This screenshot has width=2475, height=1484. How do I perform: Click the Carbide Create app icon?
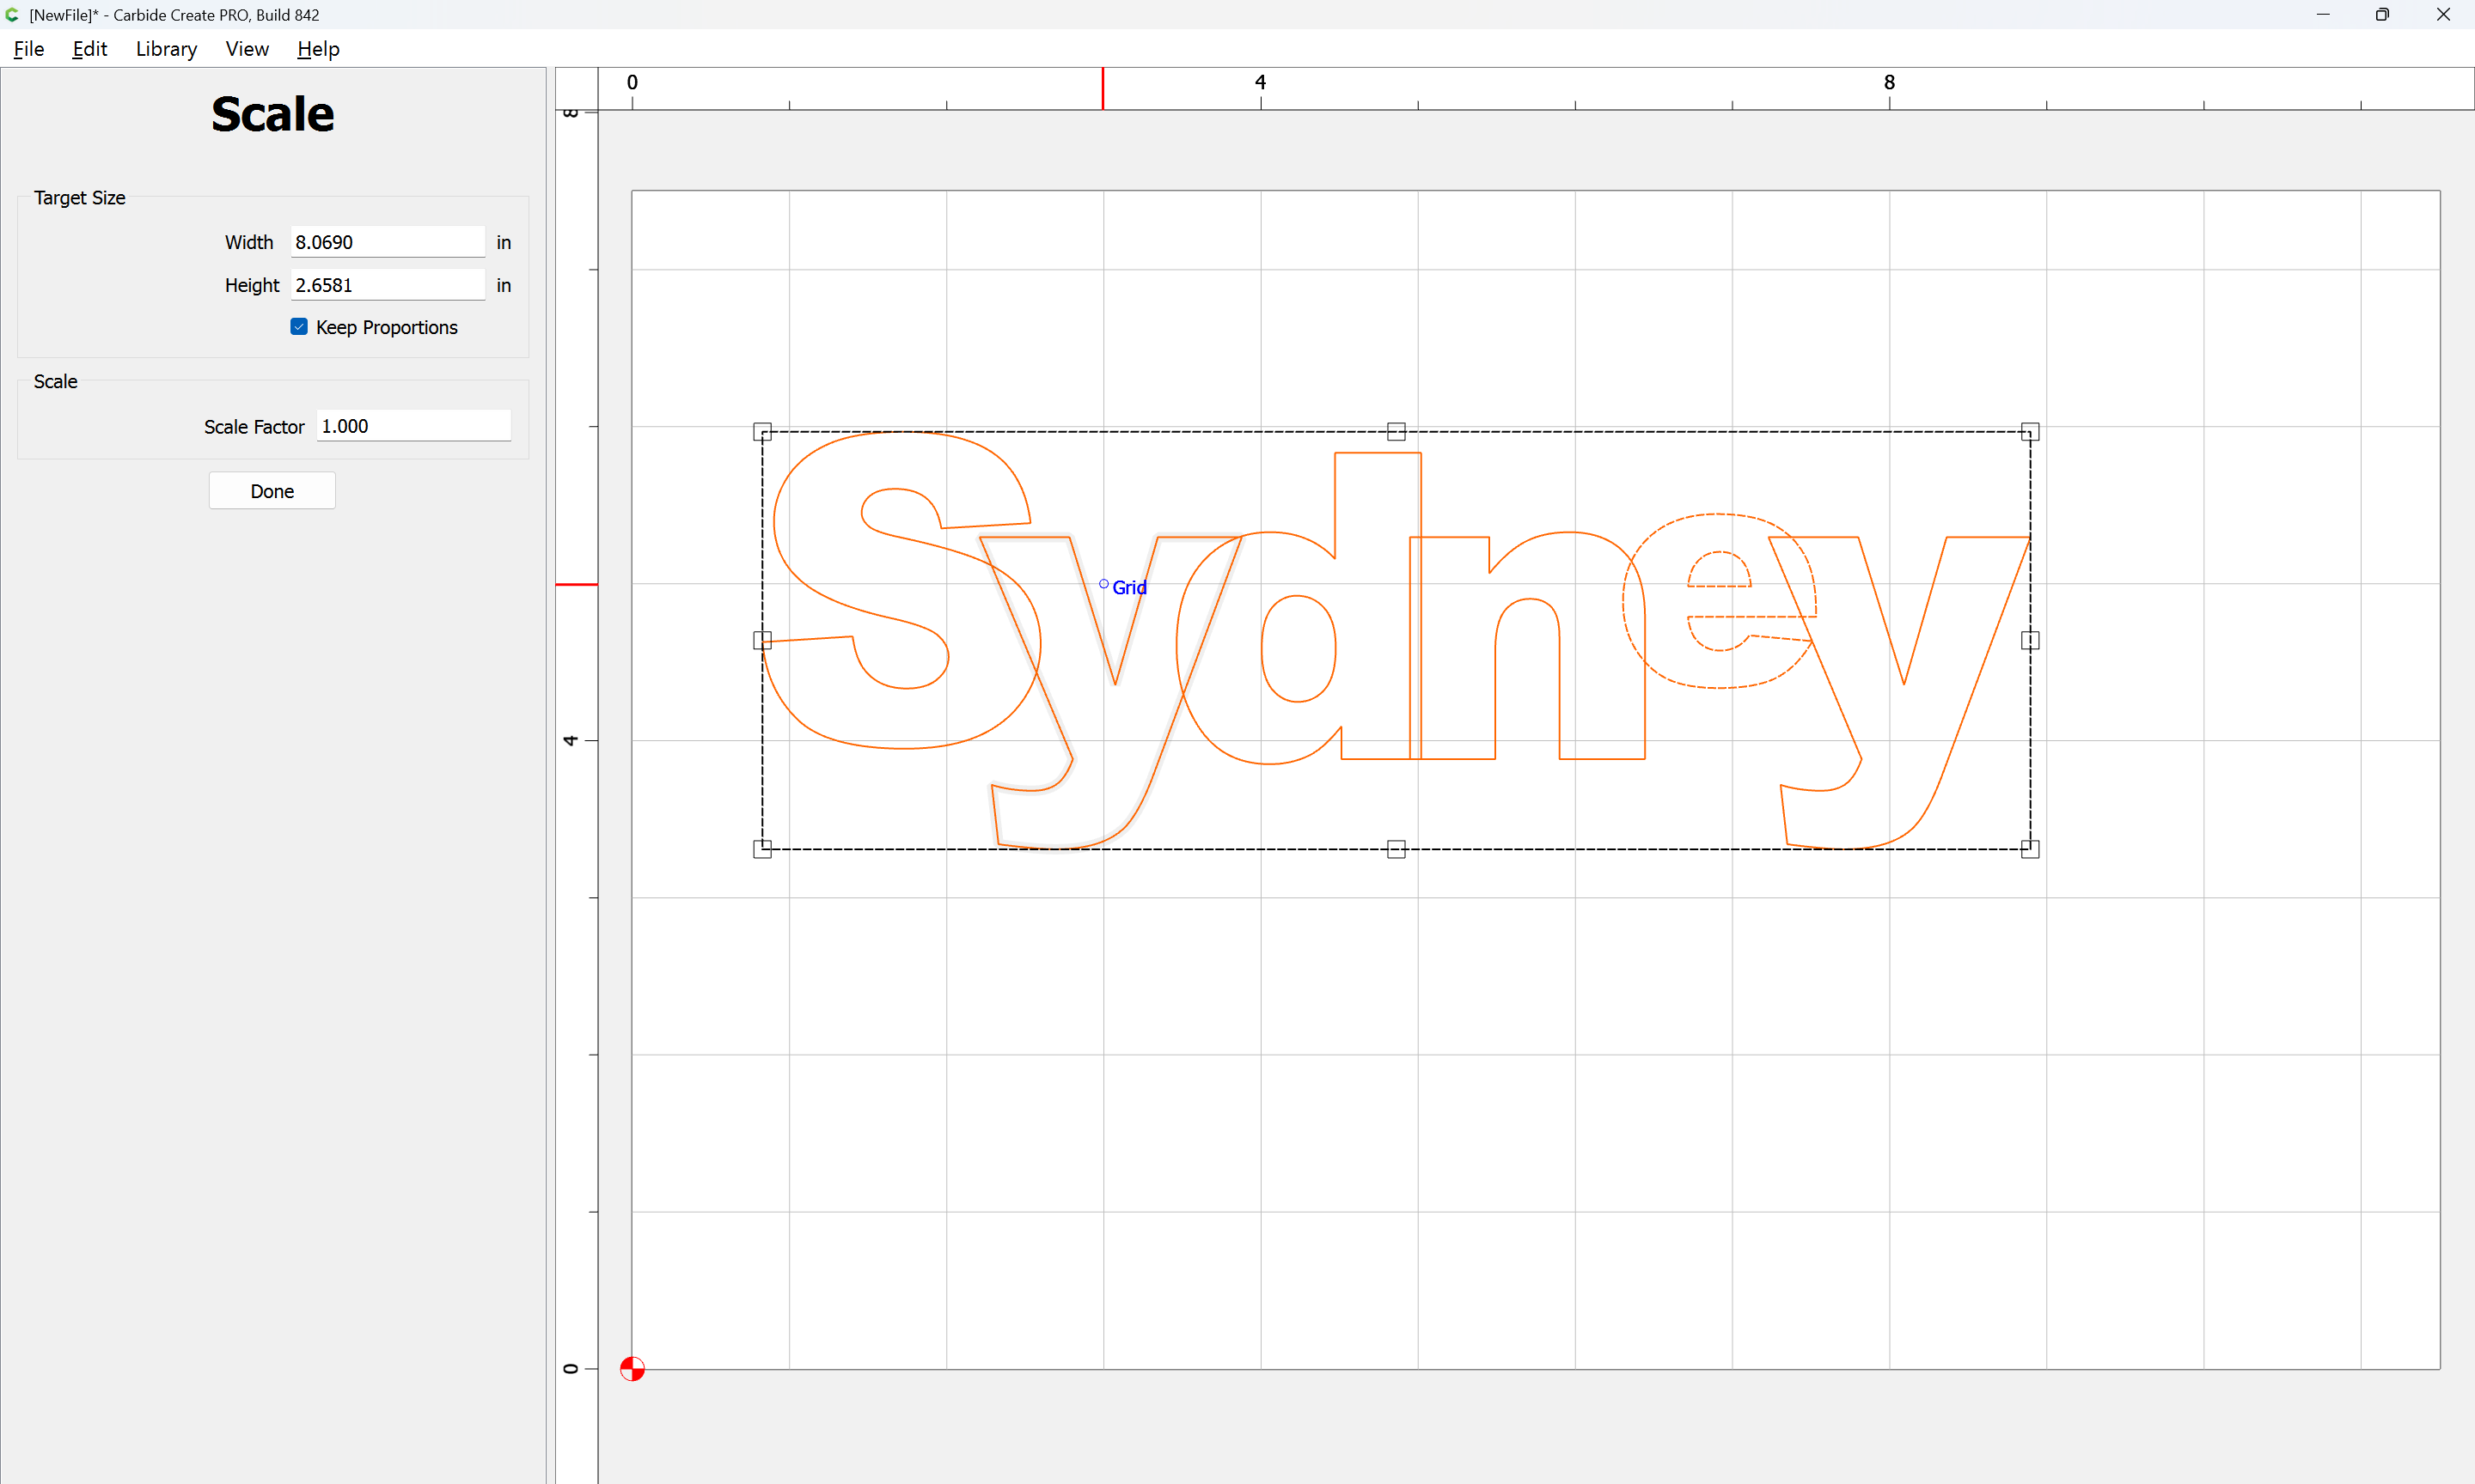click(x=12, y=15)
